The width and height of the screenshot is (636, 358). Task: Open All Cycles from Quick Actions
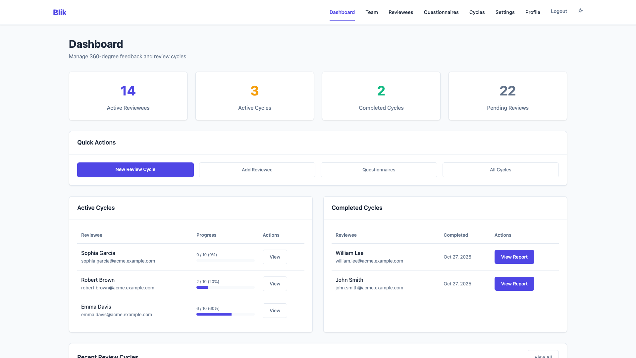[x=501, y=169]
